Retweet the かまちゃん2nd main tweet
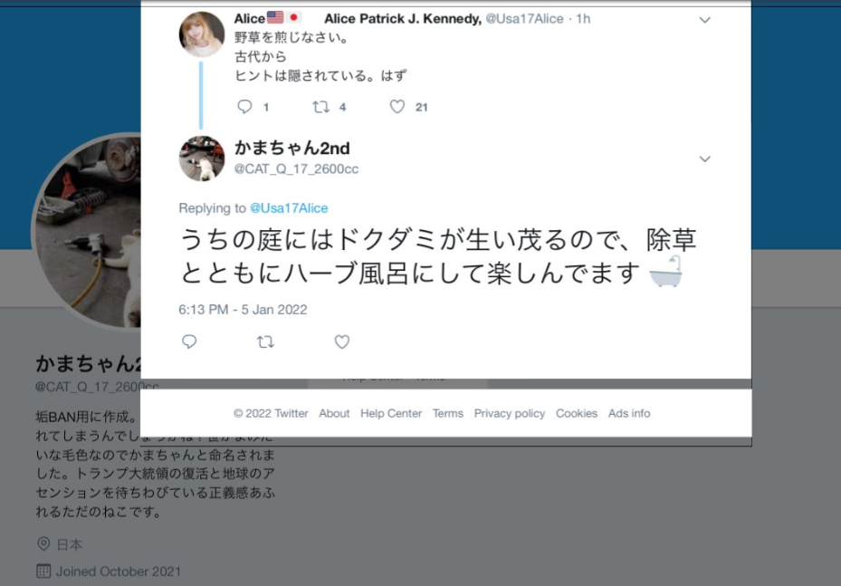841x586 pixels. pos(265,341)
